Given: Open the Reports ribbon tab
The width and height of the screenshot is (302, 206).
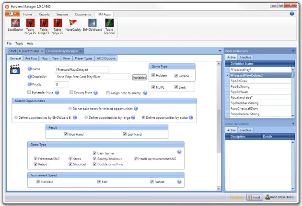Looking at the screenshot, I should point(44,14).
